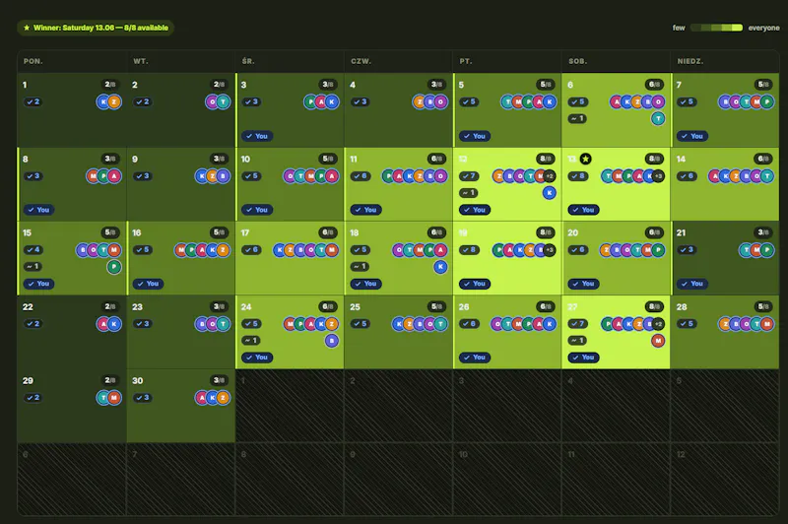Expand the +2 avatar overflow on day 27
The image size is (788, 524).
[x=658, y=324]
